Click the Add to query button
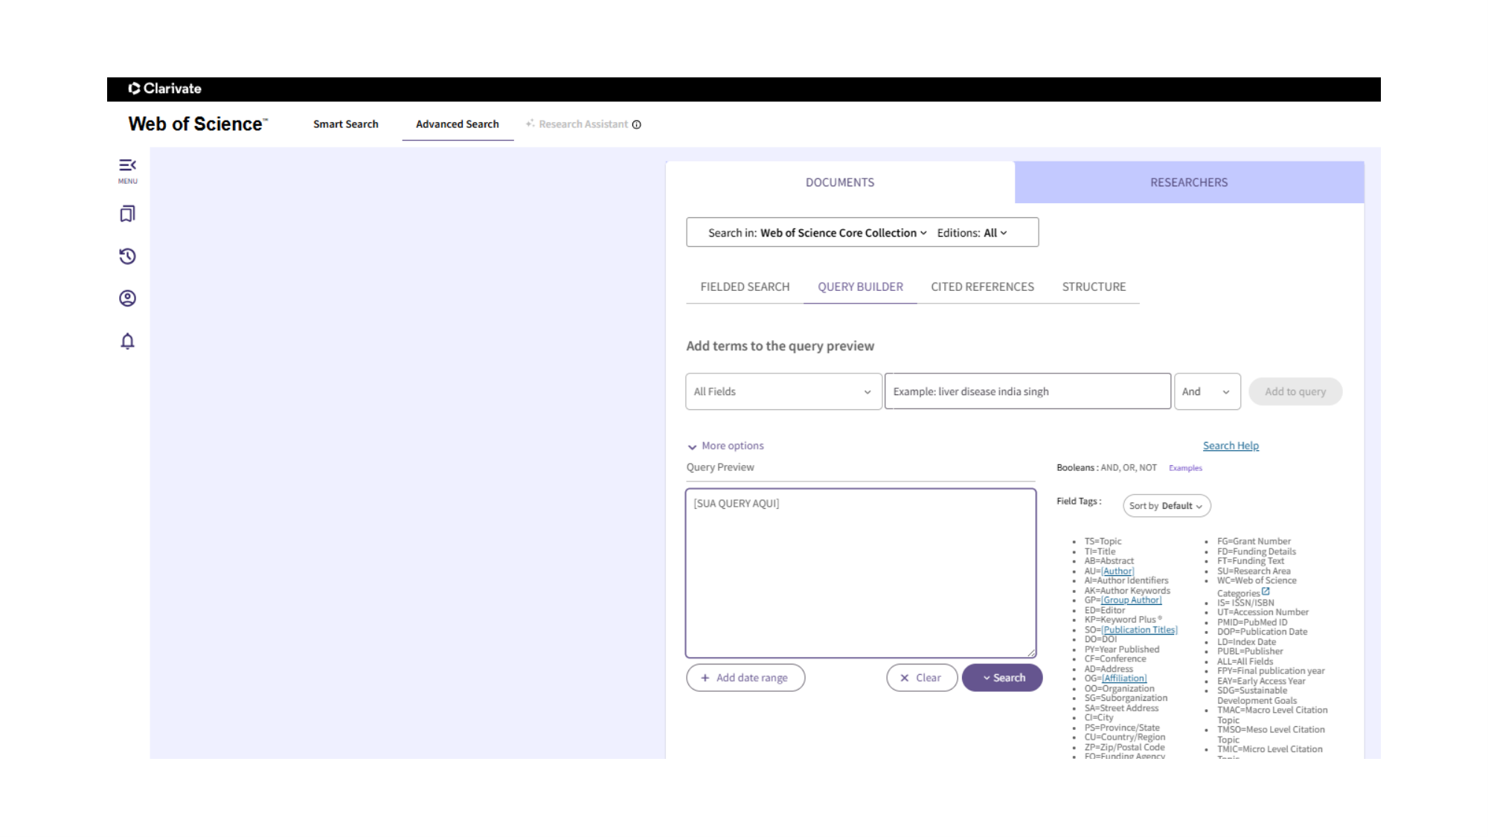This screenshot has width=1488, height=837. [1295, 391]
